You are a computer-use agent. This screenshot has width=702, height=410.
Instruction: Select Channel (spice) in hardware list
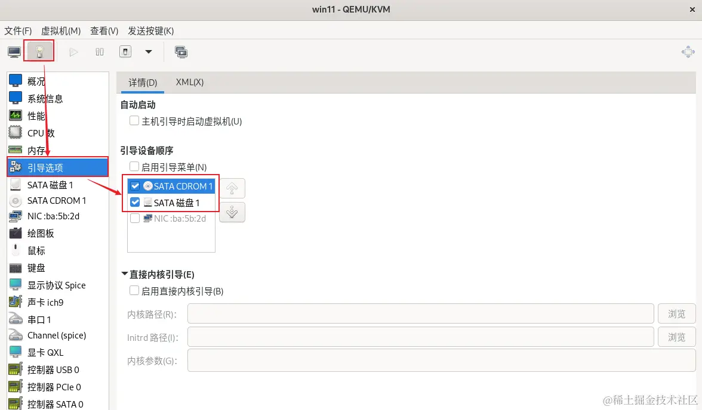tap(58, 336)
